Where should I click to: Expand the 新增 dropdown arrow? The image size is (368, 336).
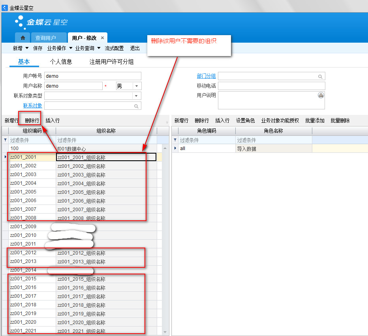click(27, 48)
